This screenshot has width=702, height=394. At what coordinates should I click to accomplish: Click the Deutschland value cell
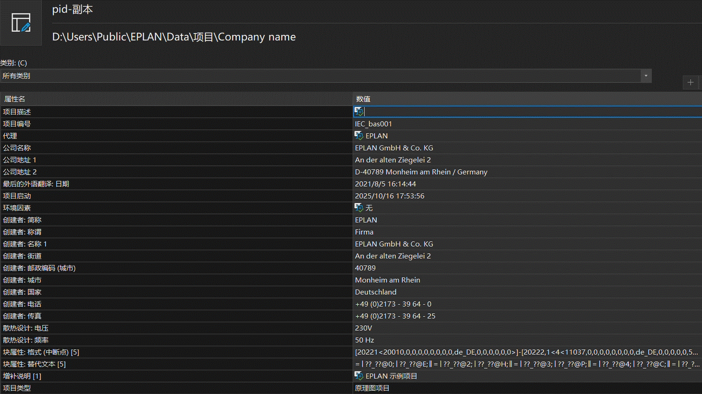[527, 292]
